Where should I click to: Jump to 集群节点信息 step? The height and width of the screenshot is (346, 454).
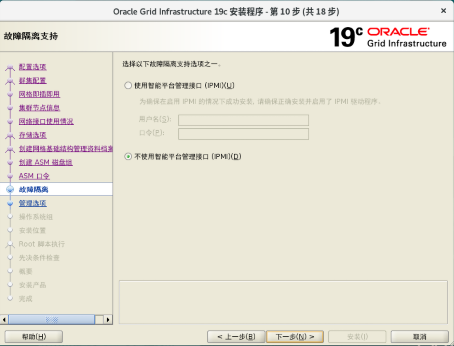click(x=39, y=108)
